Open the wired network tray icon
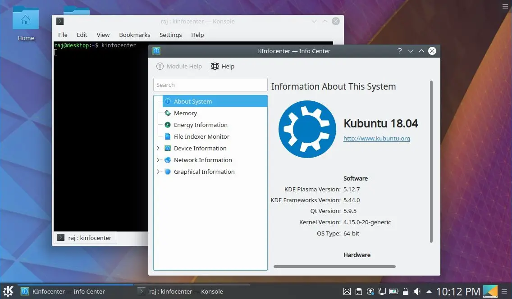The width and height of the screenshot is (512, 299). coord(382,291)
